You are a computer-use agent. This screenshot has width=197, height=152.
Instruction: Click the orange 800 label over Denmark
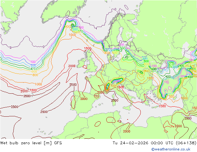click(x=107, y=53)
